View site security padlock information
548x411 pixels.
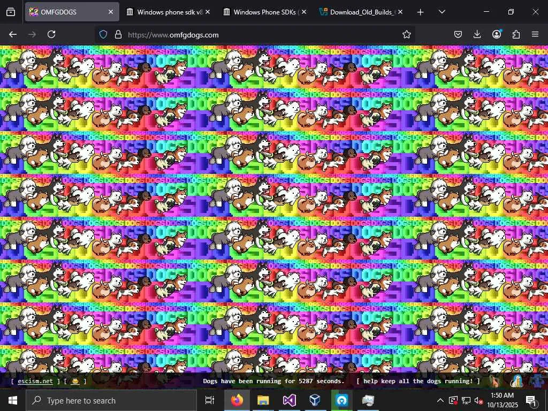[118, 35]
